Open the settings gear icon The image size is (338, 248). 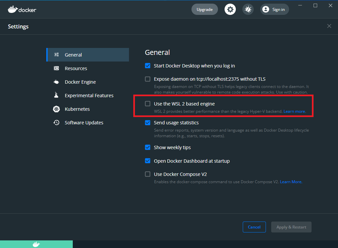[230, 9]
